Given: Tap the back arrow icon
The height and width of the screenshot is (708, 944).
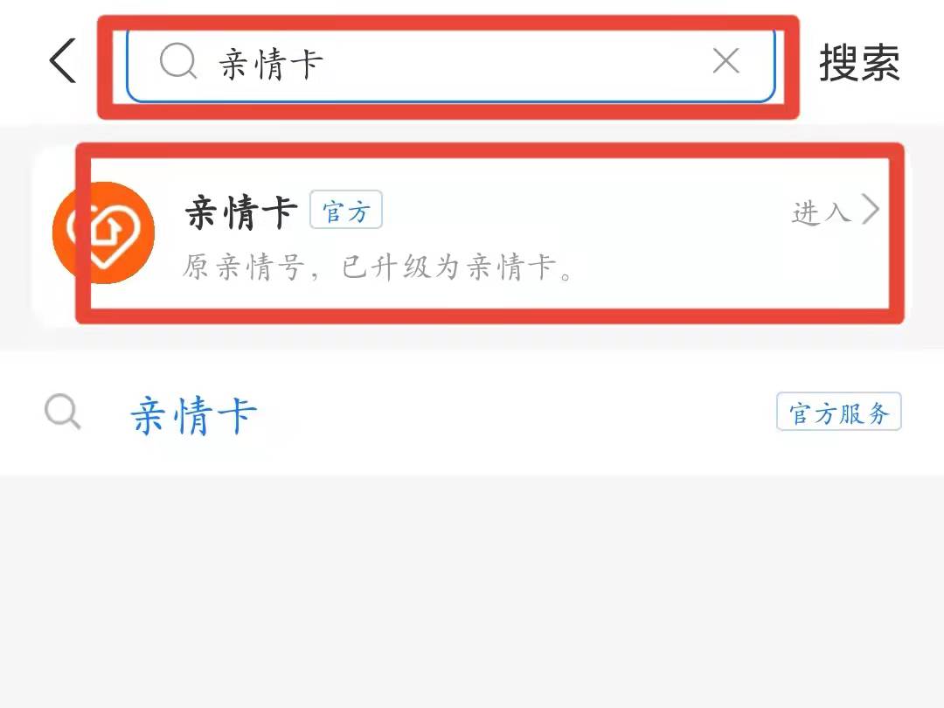Looking at the screenshot, I should tap(63, 61).
